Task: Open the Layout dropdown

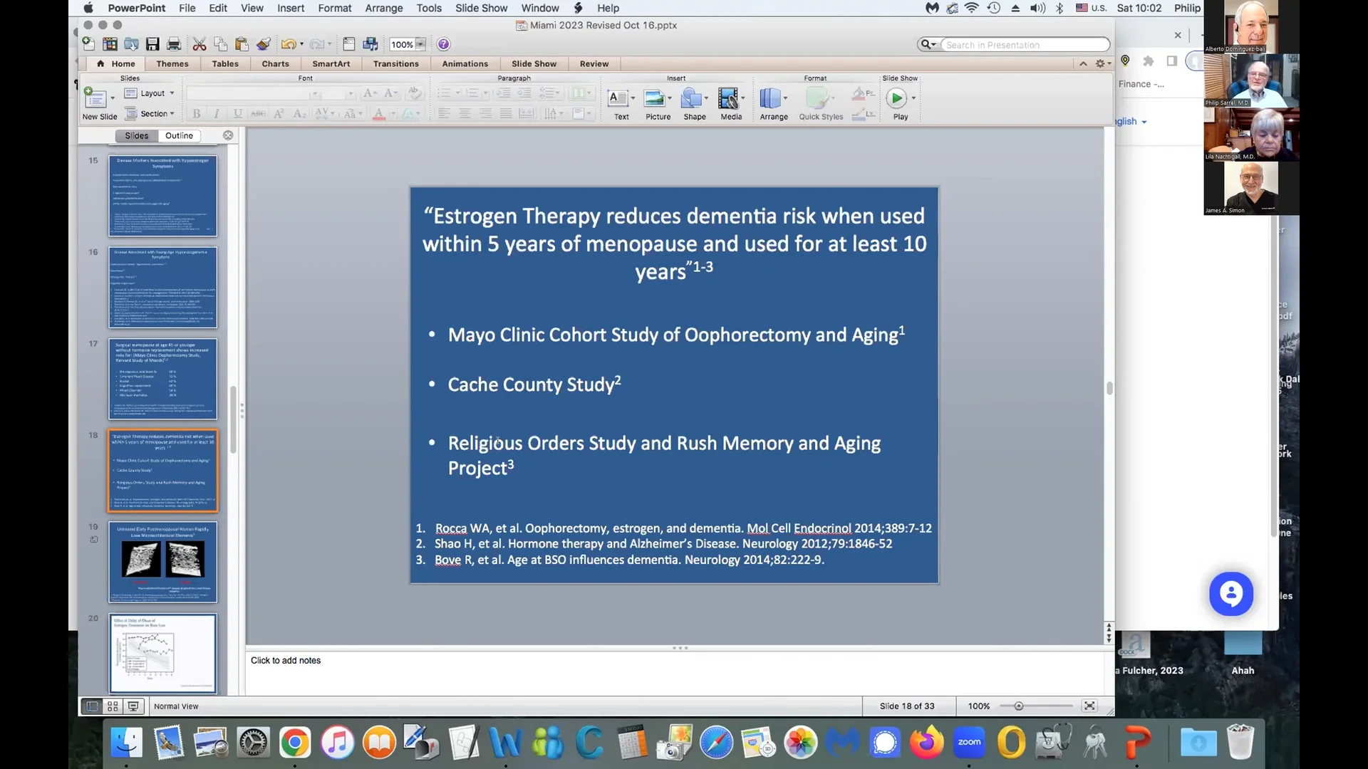Action: point(150,93)
